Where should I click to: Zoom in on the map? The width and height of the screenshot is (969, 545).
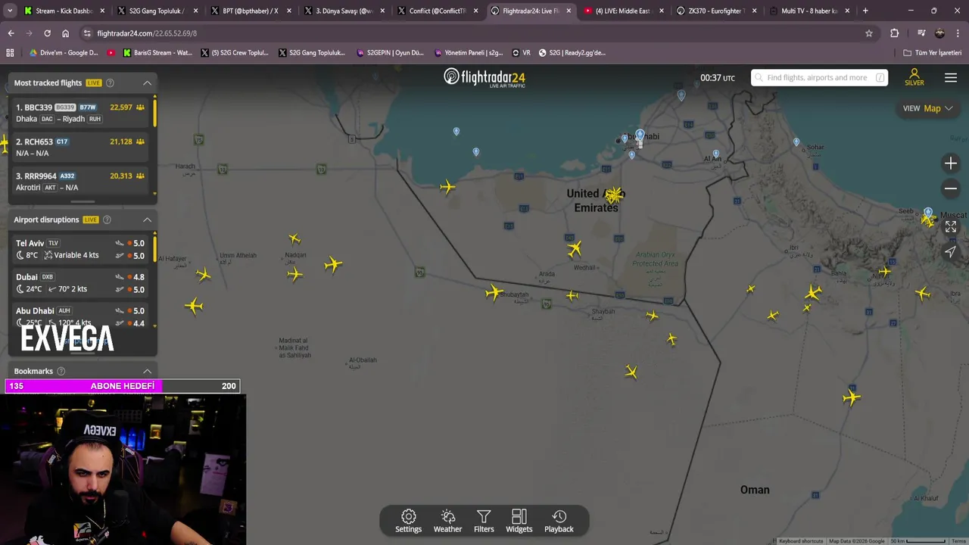click(x=951, y=163)
